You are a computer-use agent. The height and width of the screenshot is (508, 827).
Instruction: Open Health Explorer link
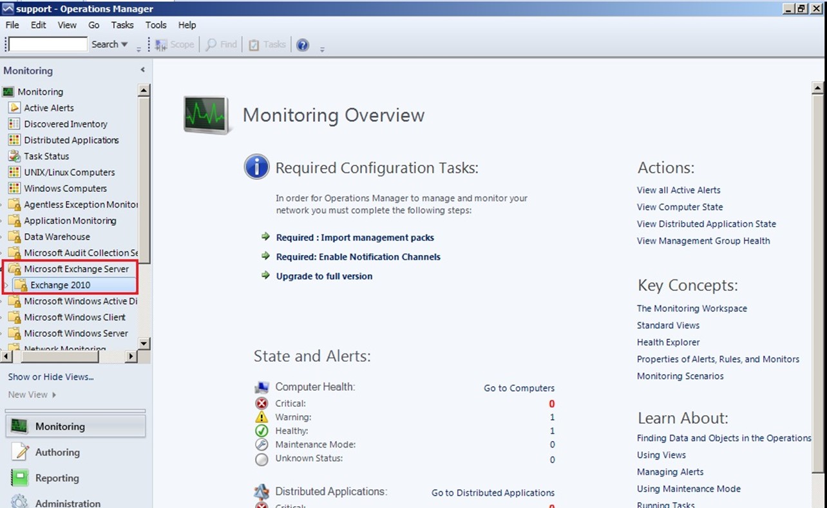(x=668, y=342)
